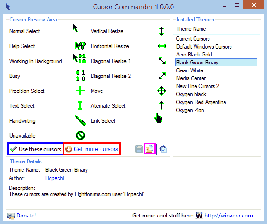Close the Cursor Commander window
Image resolution: width=267 pixels, height=224 pixels.
(254, 5)
